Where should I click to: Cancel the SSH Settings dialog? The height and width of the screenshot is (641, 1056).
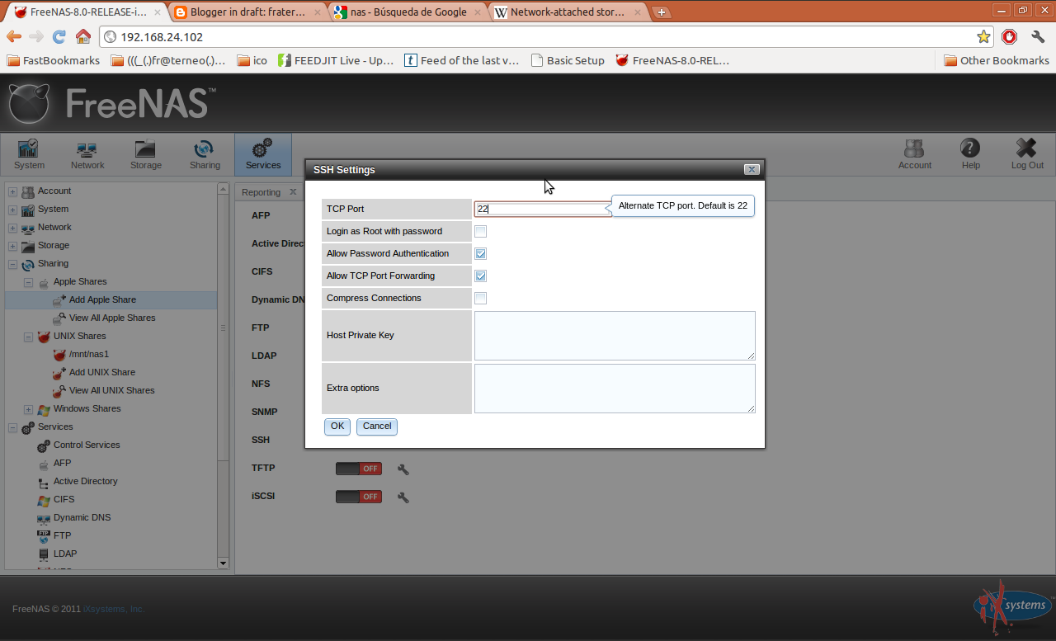point(376,426)
